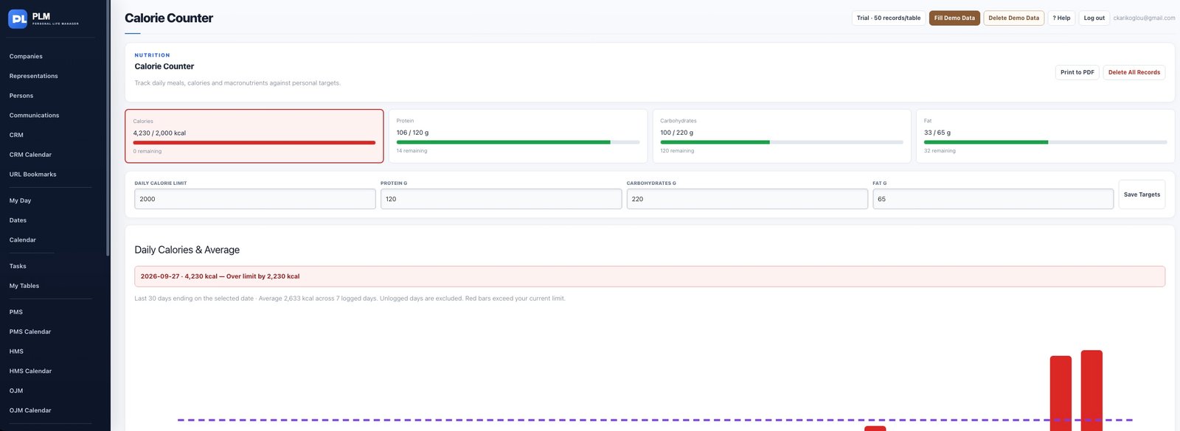
Task: Click the Carbohydrates progress bar
Action: coord(782,142)
